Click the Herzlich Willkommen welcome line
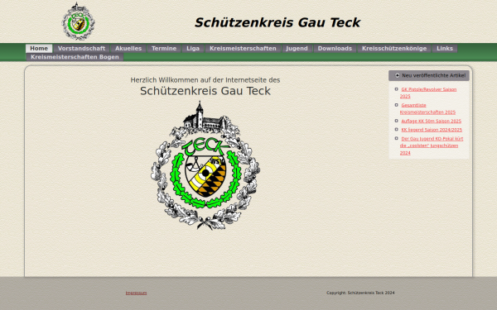Image resolution: width=497 pixels, height=310 pixels. click(205, 80)
